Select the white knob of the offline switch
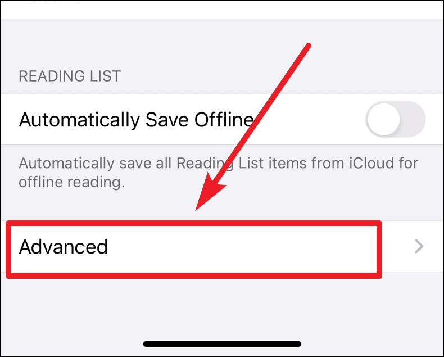 pos(383,119)
